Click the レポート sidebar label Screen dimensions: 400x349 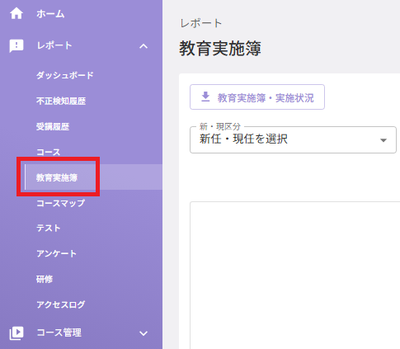coord(54,45)
